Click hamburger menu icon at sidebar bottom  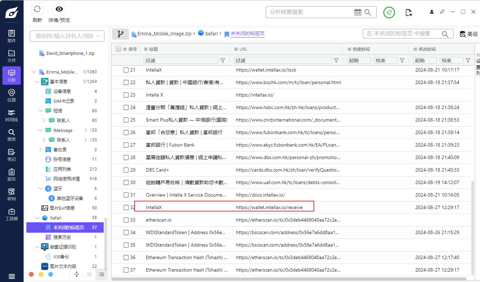[x=11, y=276]
